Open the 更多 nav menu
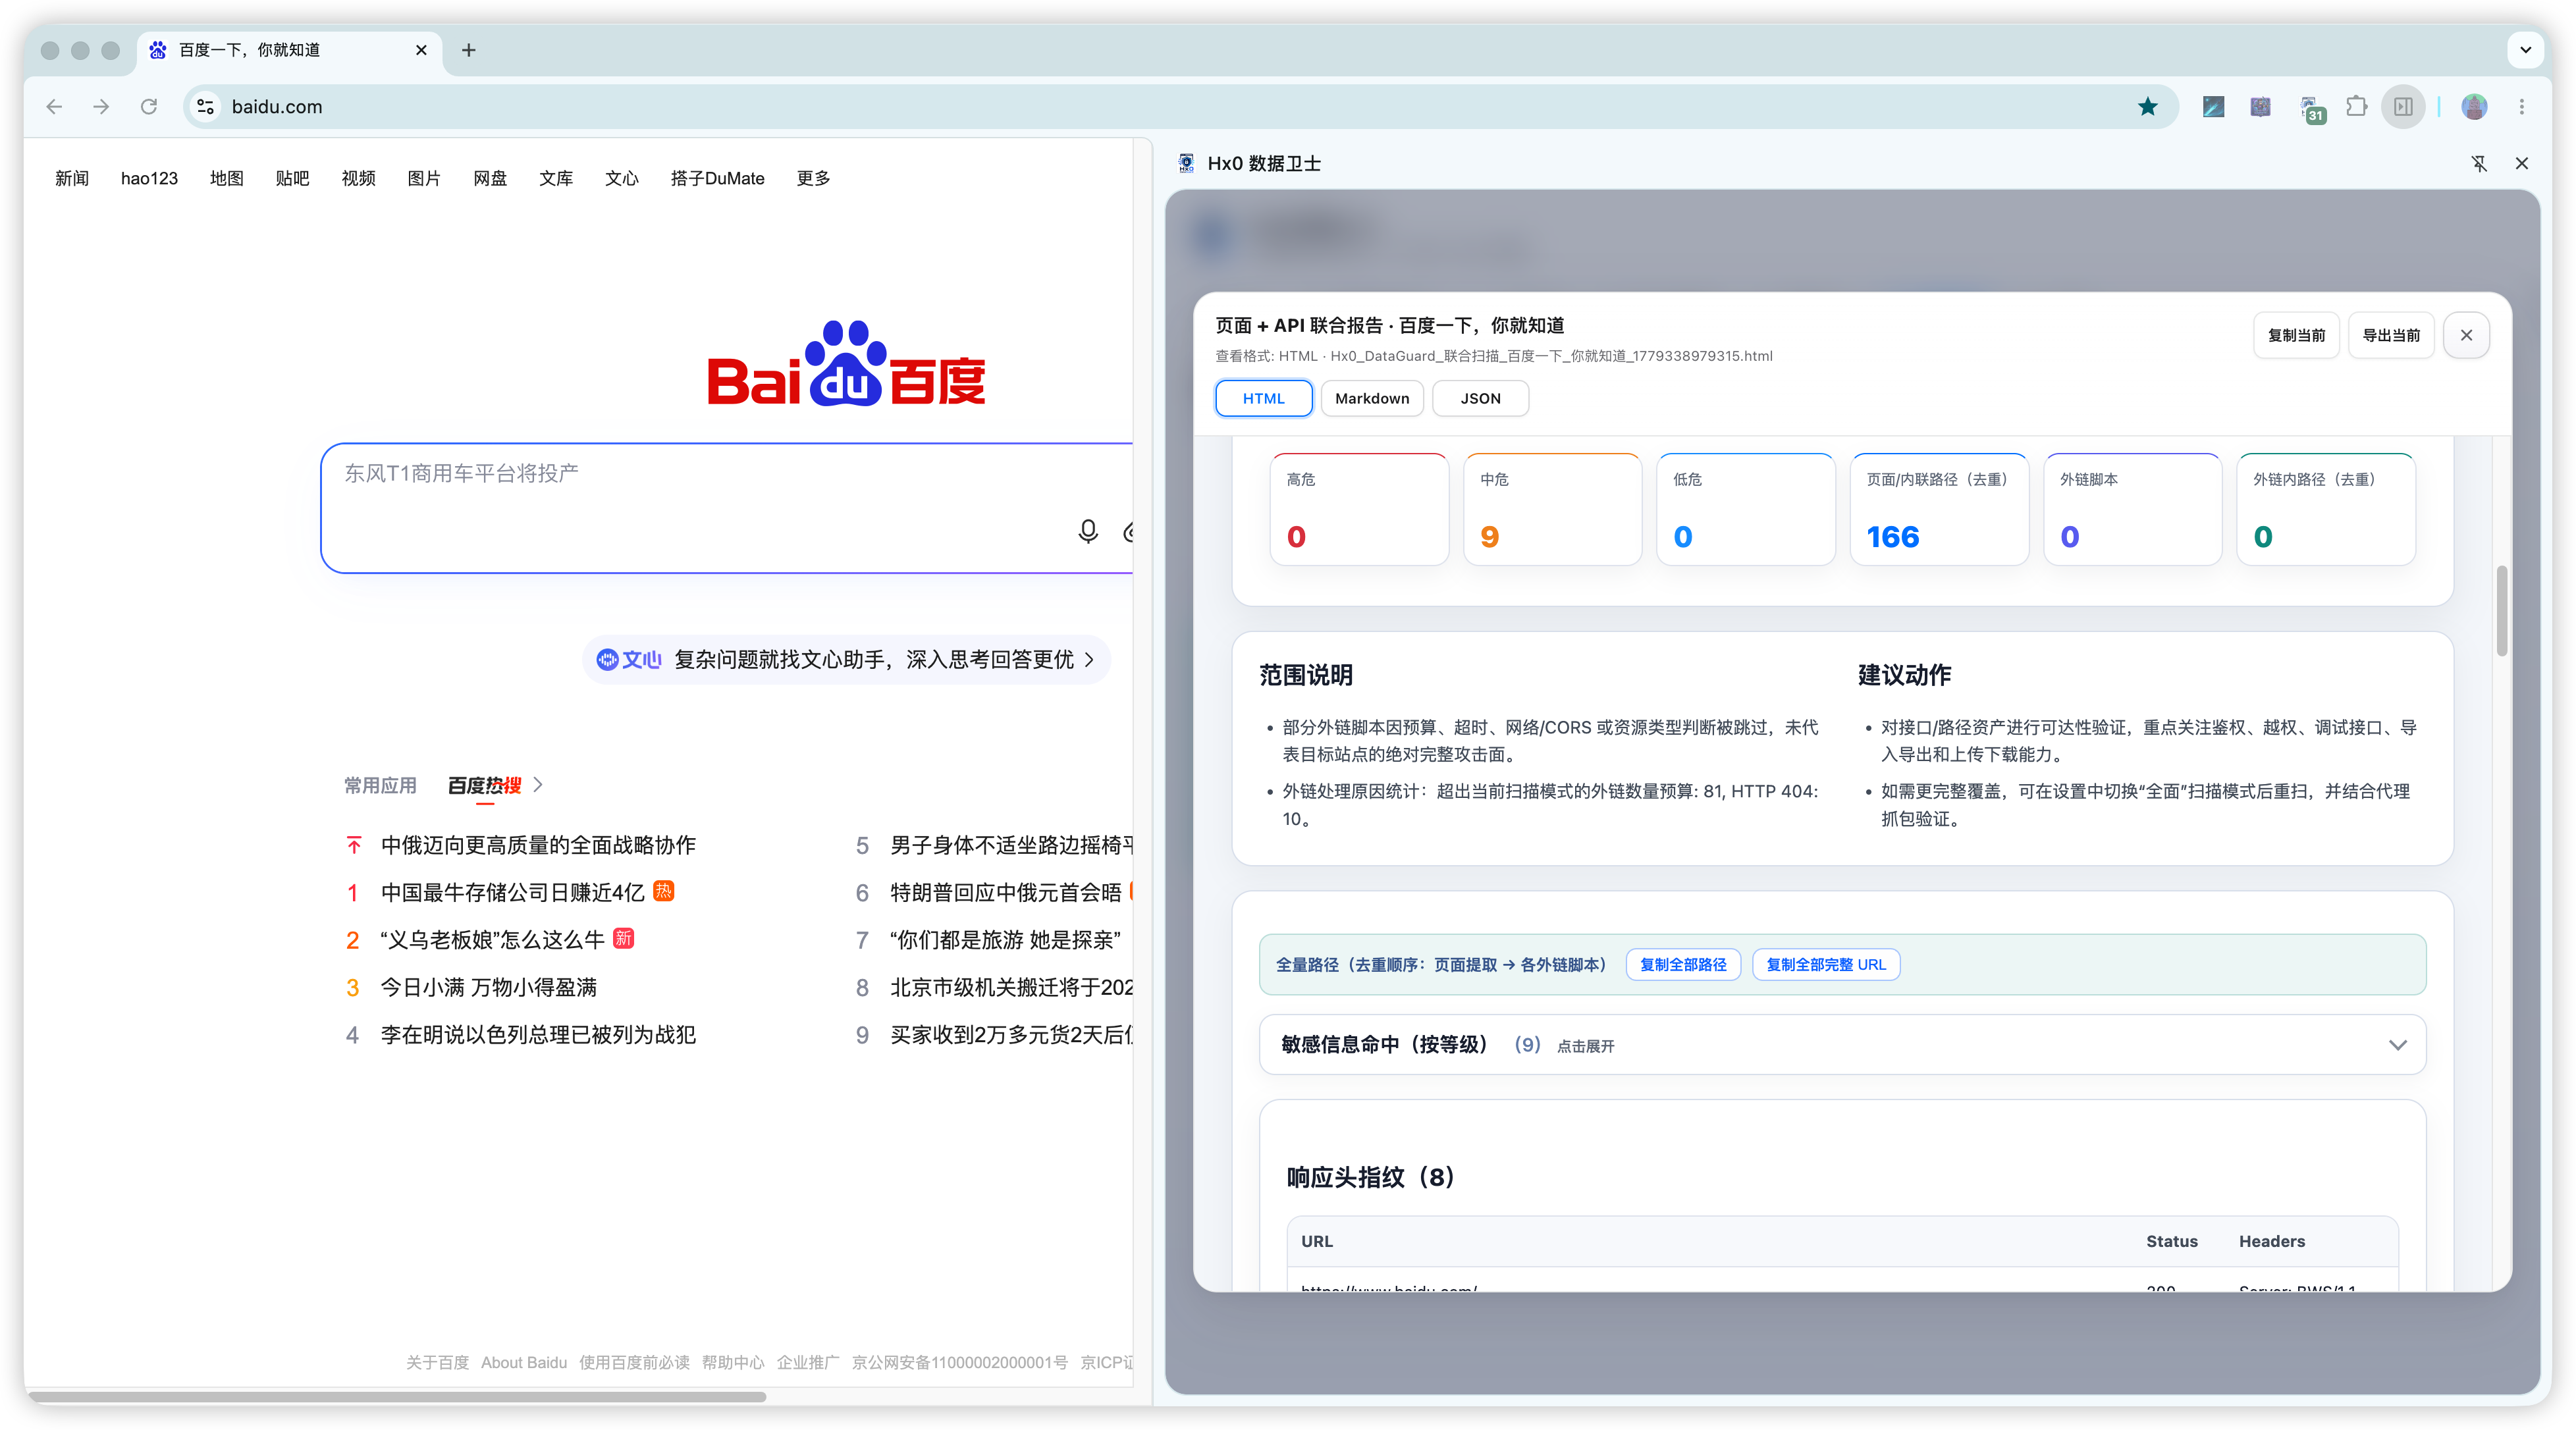This screenshot has width=2576, height=1430. (813, 178)
